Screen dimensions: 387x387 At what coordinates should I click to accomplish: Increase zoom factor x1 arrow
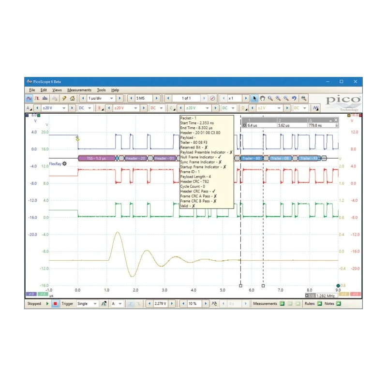pyautogui.click(x=246, y=98)
